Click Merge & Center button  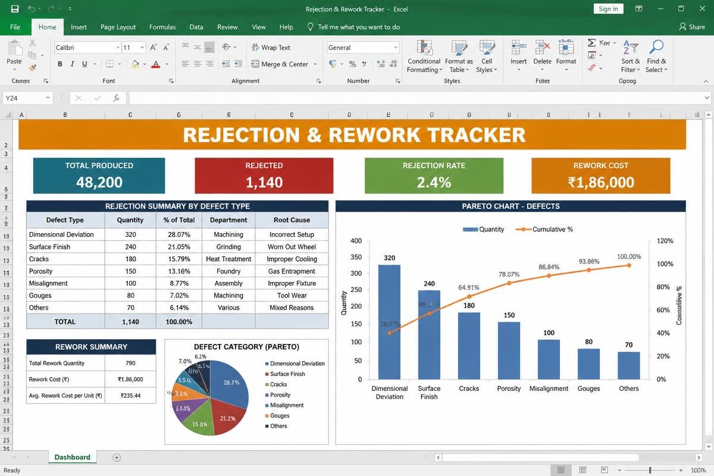[280, 64]
